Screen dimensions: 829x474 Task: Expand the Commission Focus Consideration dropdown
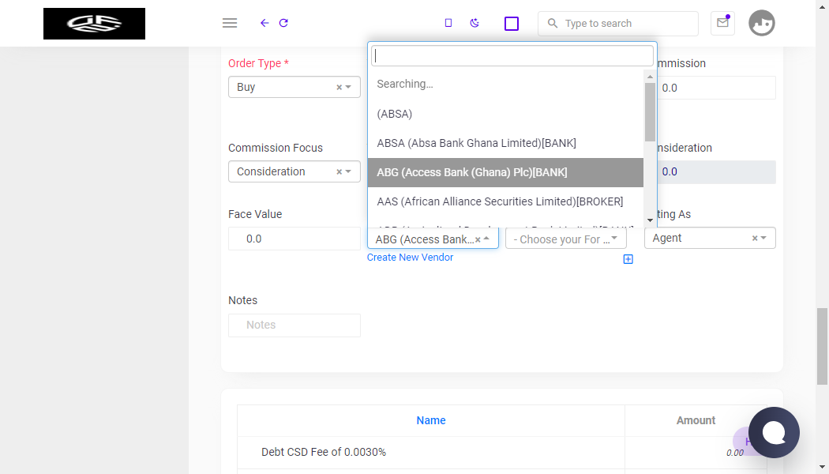point(348,172)
